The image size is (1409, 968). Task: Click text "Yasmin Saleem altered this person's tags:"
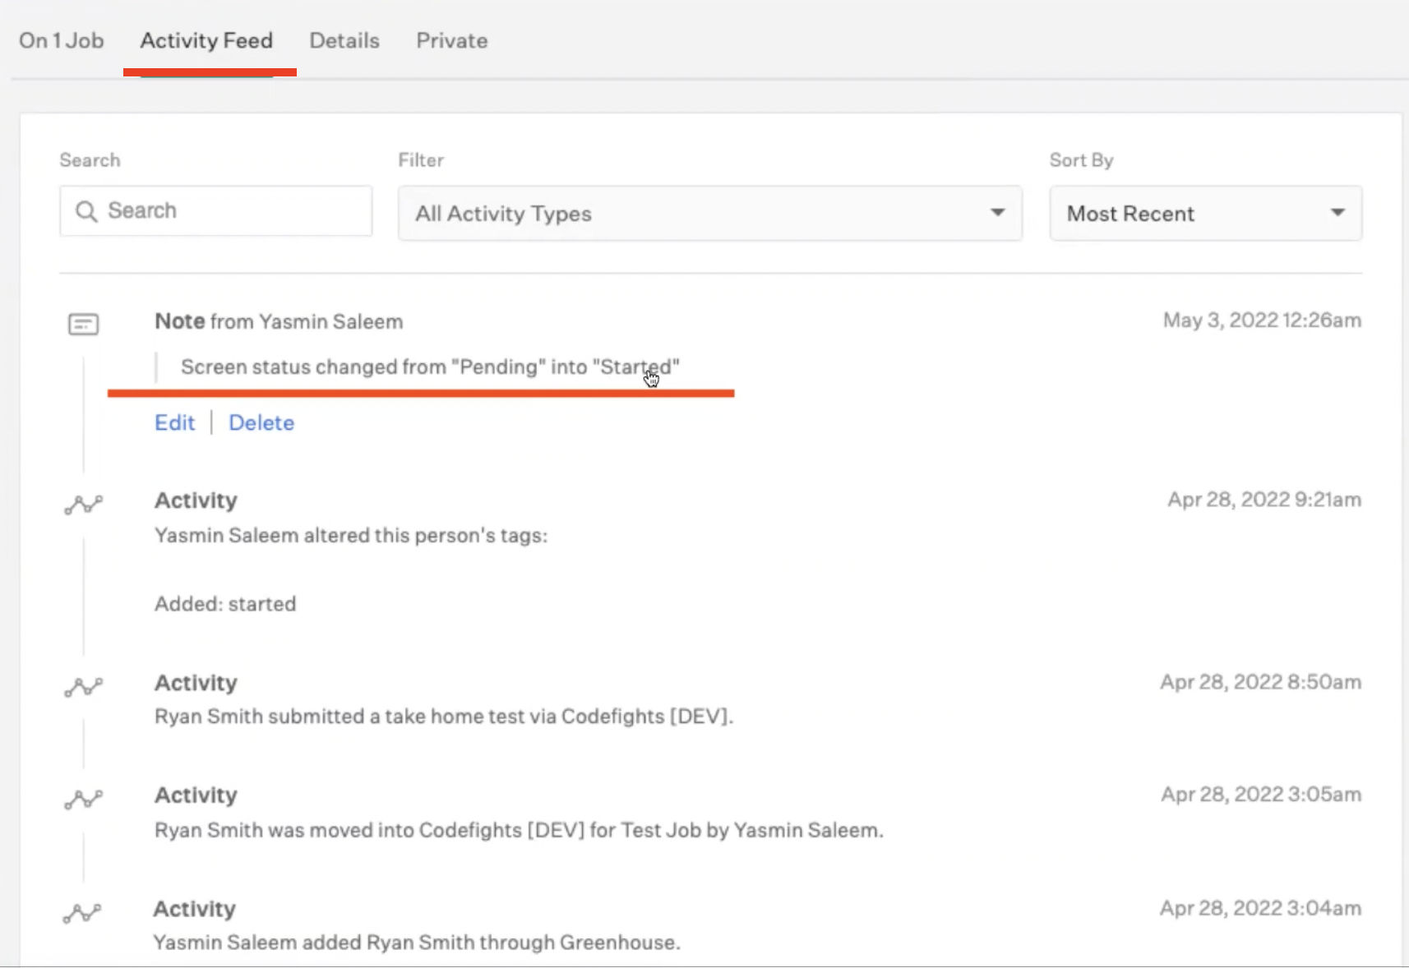pos(351,536)
